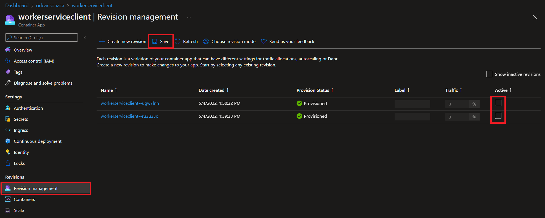Viewport: 545px width, 218px height.
Task: Click Send us your feedback text
Action: coord(292,41)
